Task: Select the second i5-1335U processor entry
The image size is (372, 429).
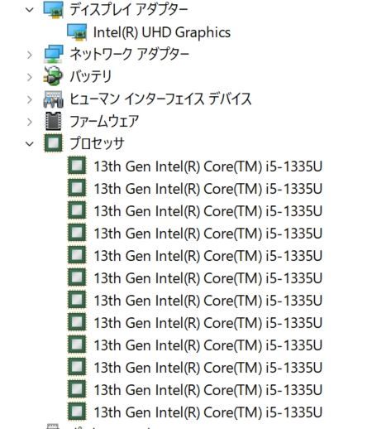Action: click(x=208, y=189)
